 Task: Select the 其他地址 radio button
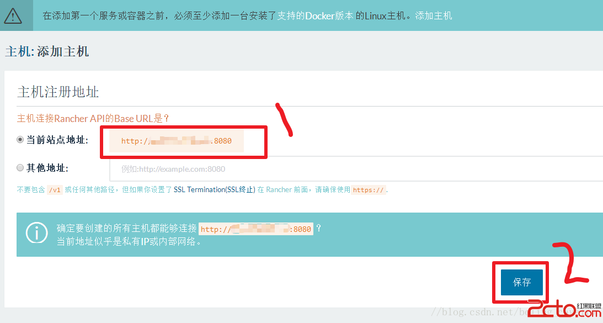(19, 168)
